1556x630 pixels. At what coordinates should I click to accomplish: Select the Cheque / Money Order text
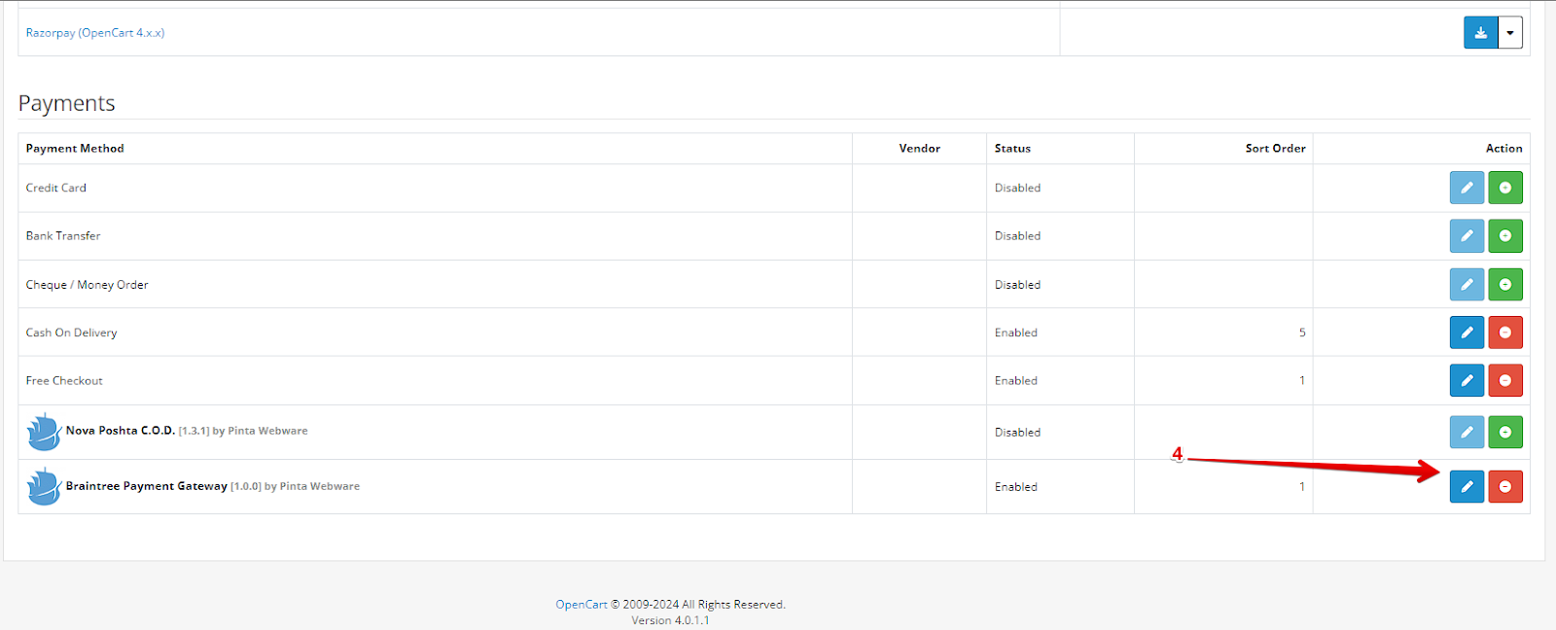click(x=88, y=285)
